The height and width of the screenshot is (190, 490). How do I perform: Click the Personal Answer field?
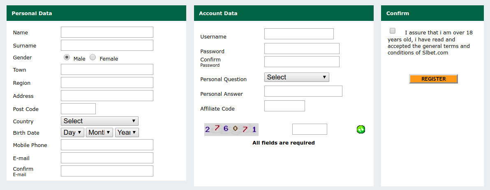click(x=303, y=91)
